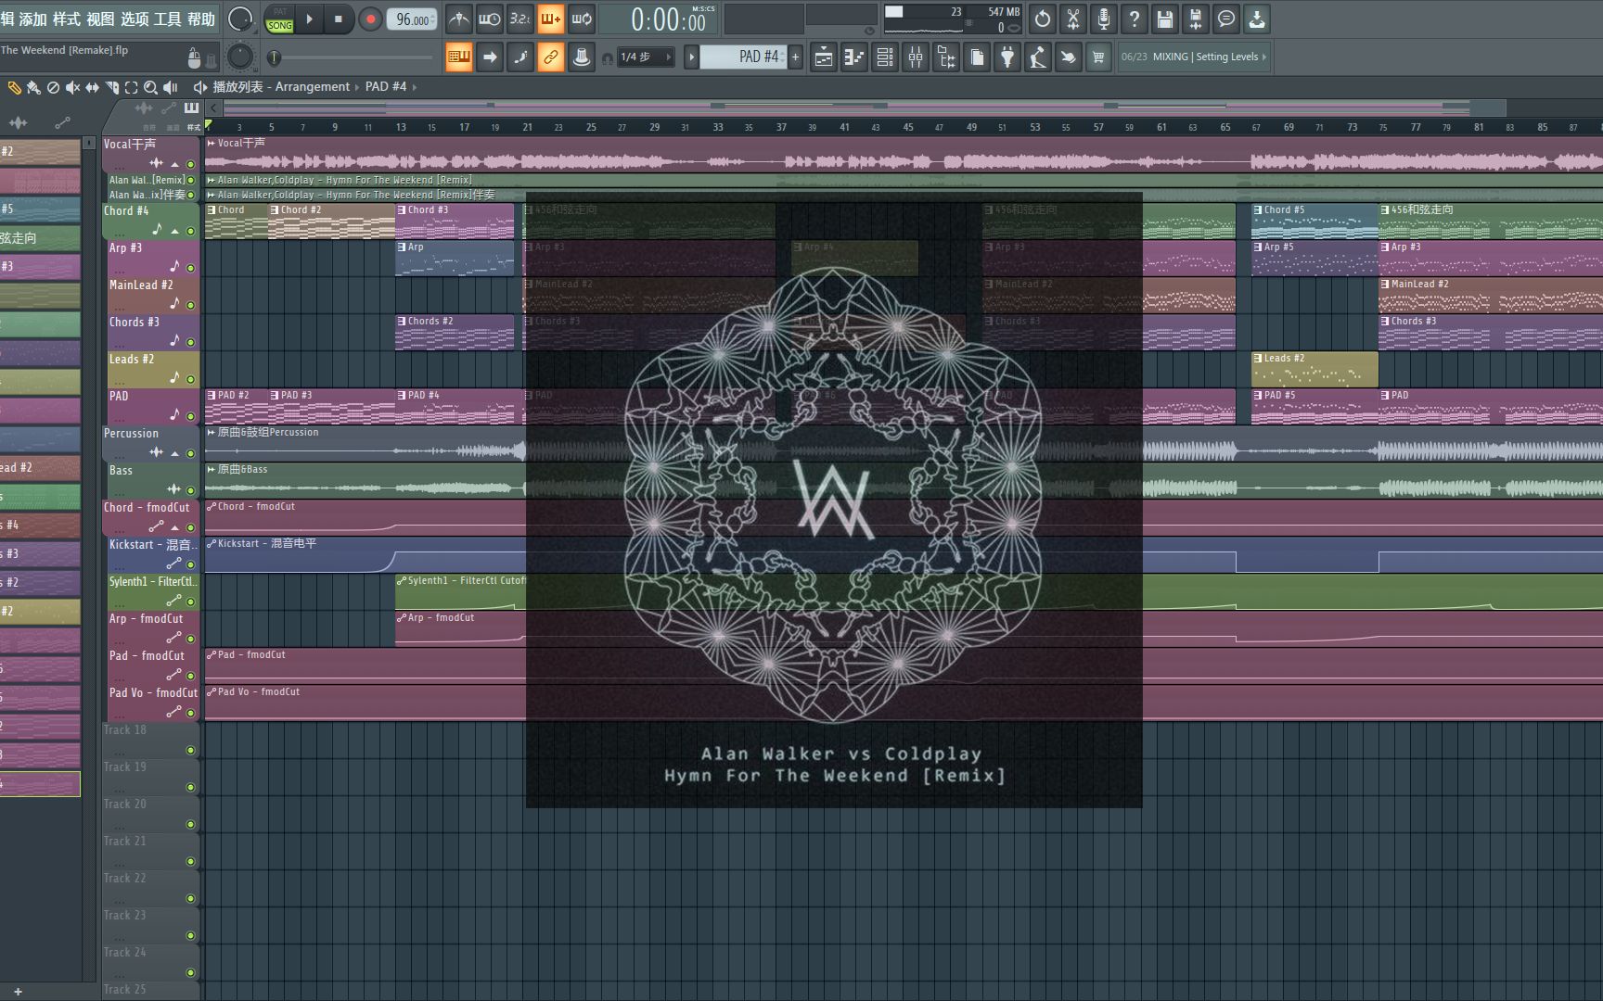Open the help question mark icon

pos(1135,19)
